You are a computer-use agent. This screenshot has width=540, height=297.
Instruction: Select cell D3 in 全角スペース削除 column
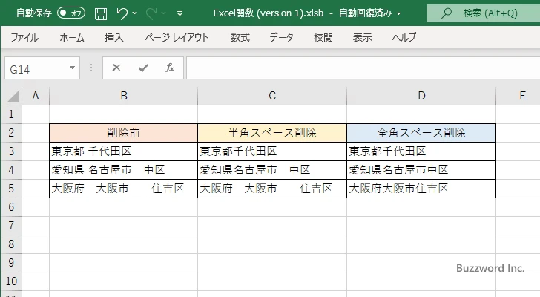(421, 151)
